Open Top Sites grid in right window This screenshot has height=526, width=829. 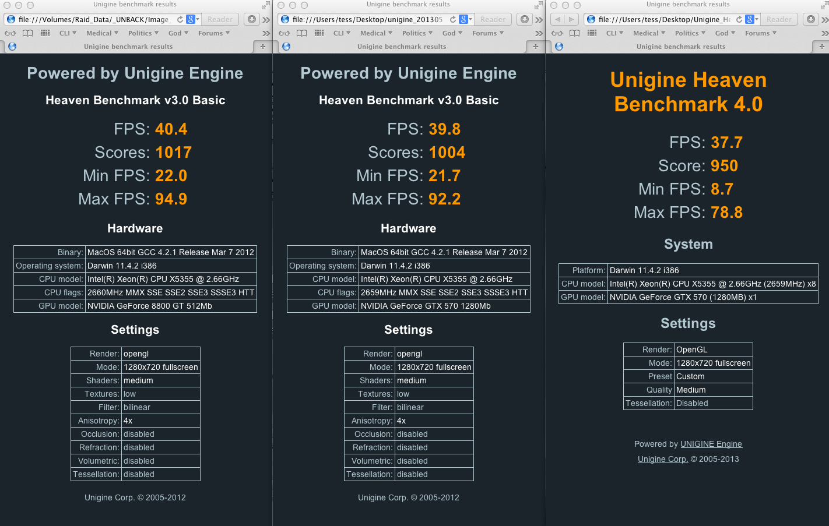592,33
